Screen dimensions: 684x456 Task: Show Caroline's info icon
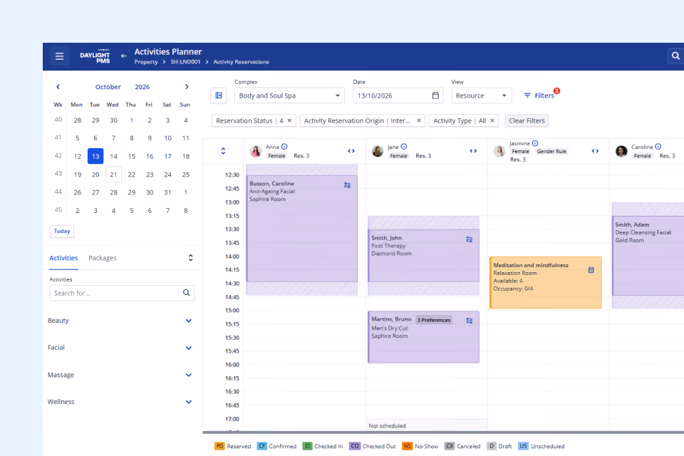click(658, 147)
